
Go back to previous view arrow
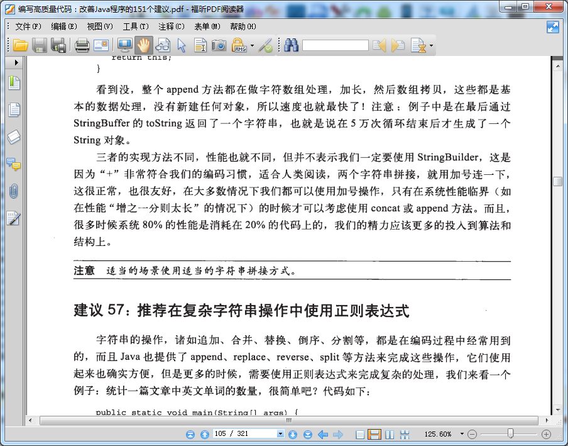coord(323,434)
